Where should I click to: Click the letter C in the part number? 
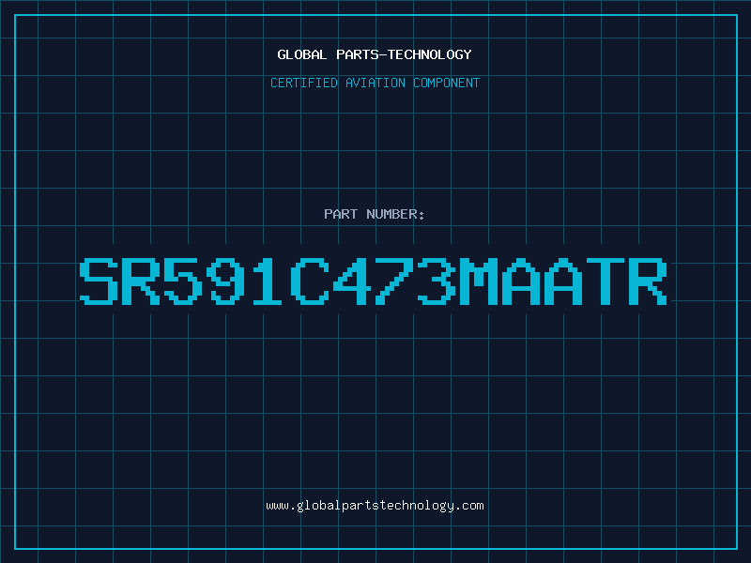pyautogui.click(x=310, y=281)
